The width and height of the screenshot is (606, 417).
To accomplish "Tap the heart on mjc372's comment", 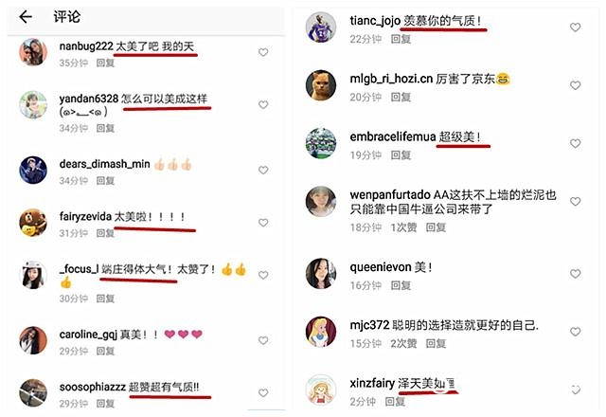I will coord(575,332).
